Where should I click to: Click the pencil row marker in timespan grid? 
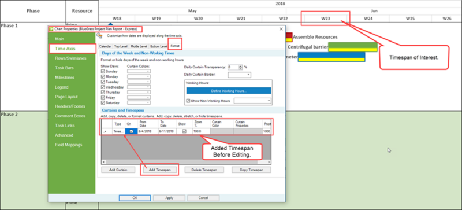tap(105, 131)
